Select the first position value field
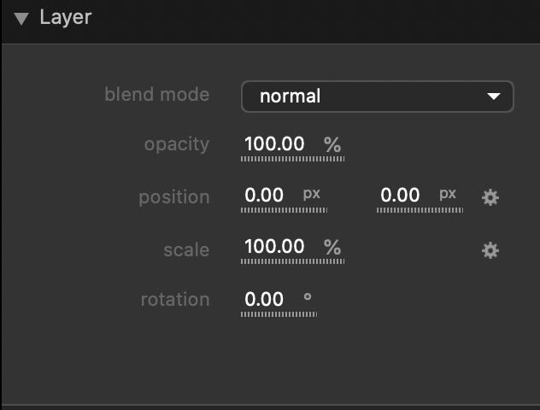This screenshot has width=540, height=410. [264, 196]
